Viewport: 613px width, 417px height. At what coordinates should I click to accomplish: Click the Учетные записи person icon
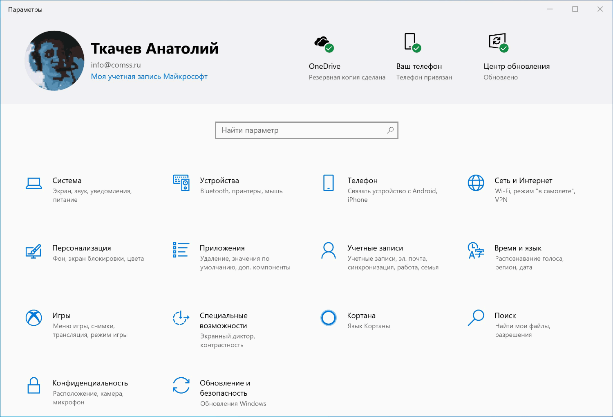click(x=329, y=250)
